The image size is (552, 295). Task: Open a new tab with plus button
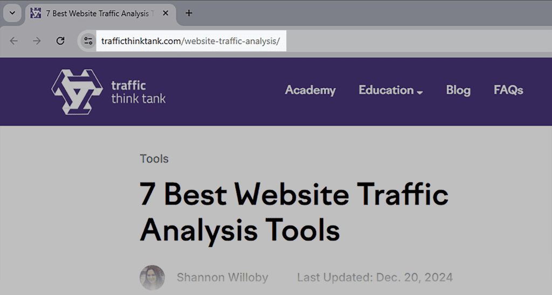pyautogui.click(x=189, y=13)
